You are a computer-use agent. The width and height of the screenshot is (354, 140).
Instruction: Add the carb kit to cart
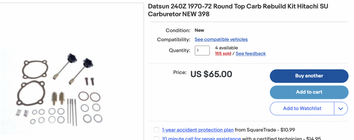tap(309, 92)
